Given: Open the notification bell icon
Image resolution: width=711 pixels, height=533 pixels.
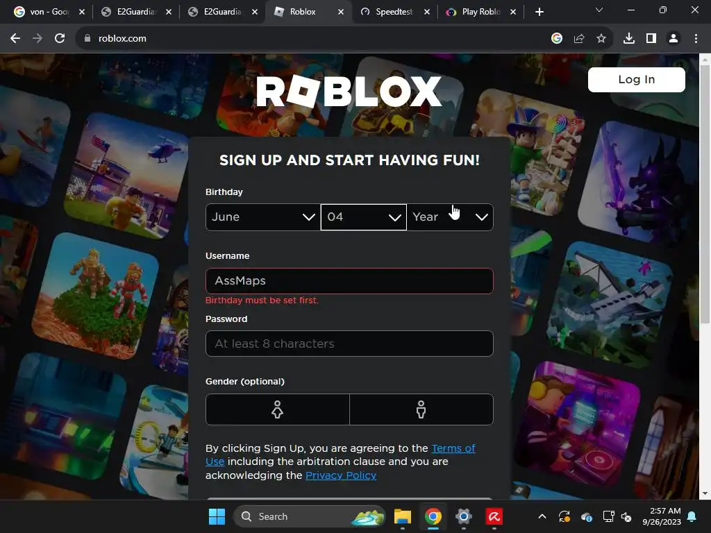Looking at the screenshot, I should 692,516.
